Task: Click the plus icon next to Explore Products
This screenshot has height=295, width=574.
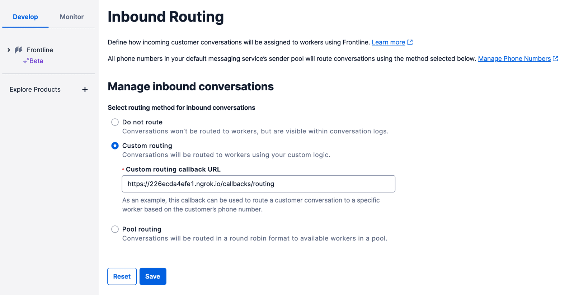Action: click(85, 89)
